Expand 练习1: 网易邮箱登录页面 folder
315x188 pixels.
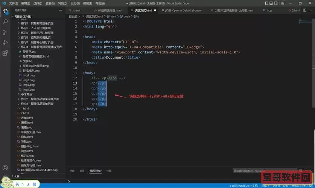37,23
